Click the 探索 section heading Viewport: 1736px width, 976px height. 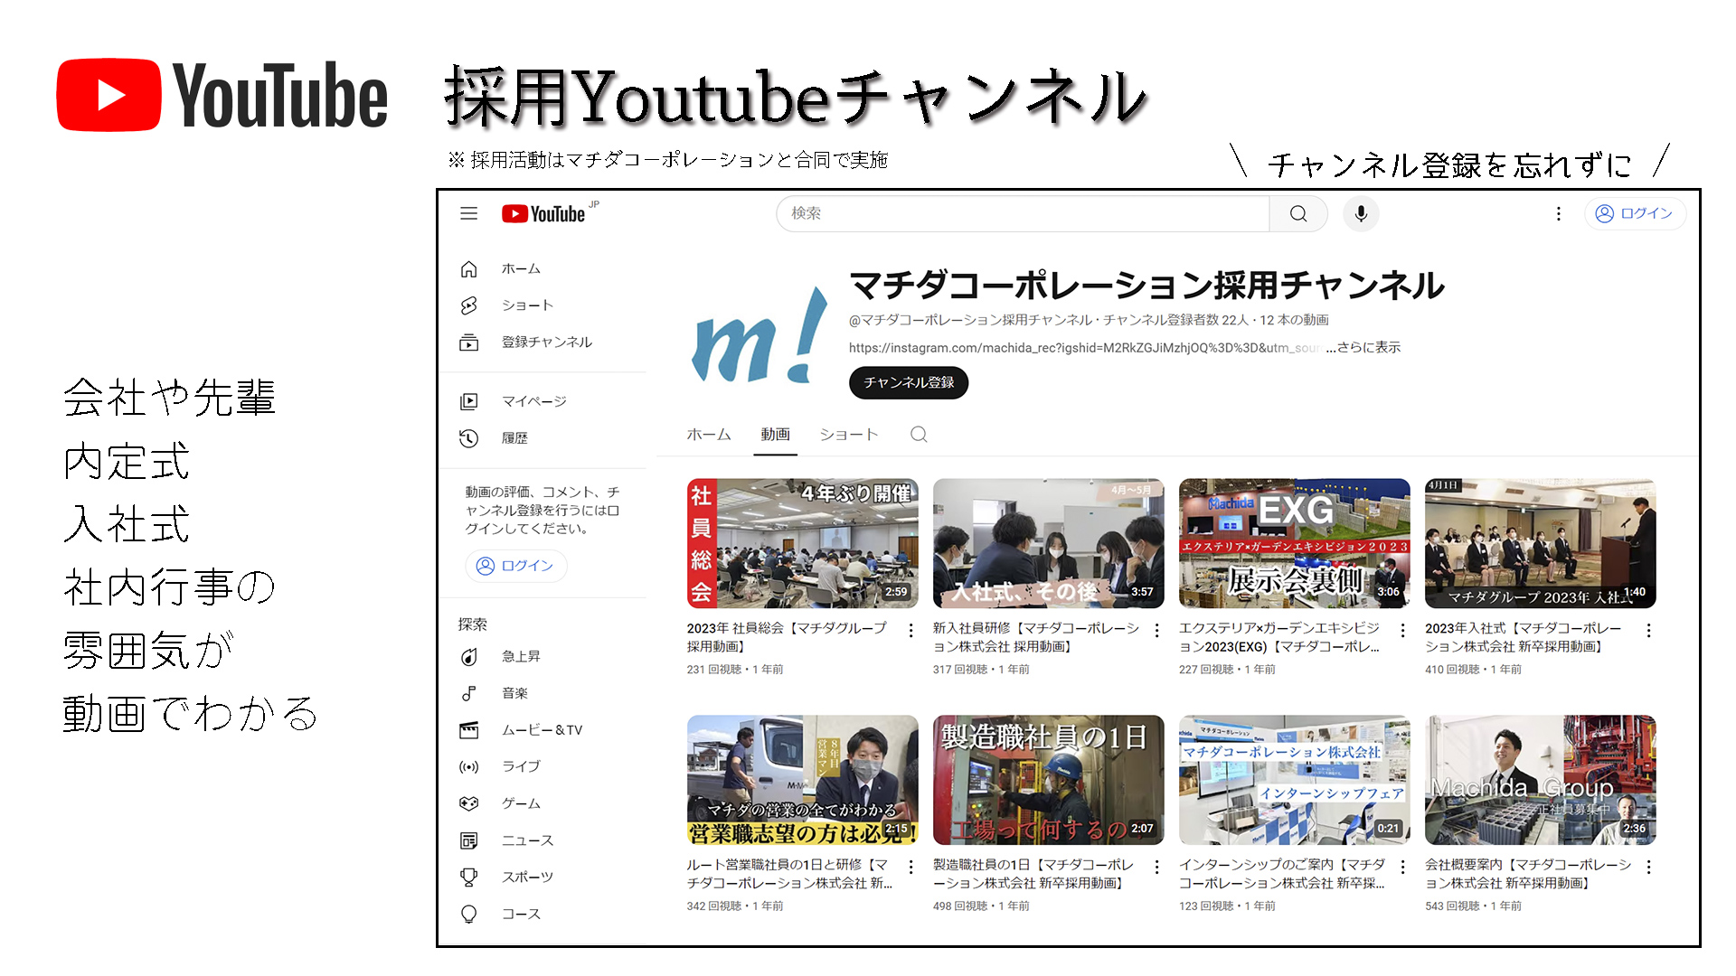point(473,624)
